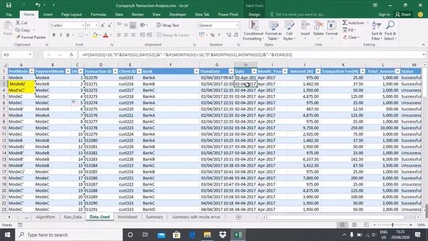Open the Sort & Filter icon
428x241 pixels.
[377, 25]
